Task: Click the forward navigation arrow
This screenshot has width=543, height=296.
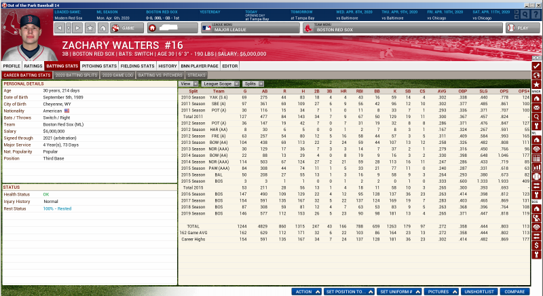Action: click(x=79, y=28)
